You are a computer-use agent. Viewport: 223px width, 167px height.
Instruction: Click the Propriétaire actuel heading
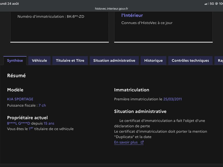27,117
